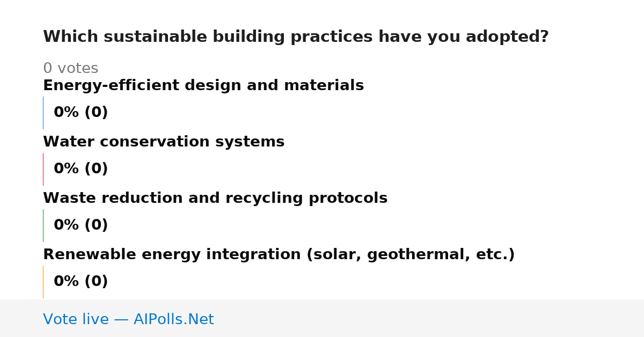Open the Vote live AIPolls.Net link

pos(128,319)
